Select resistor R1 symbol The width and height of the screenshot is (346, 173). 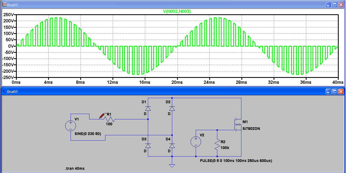tap(109, 119)
